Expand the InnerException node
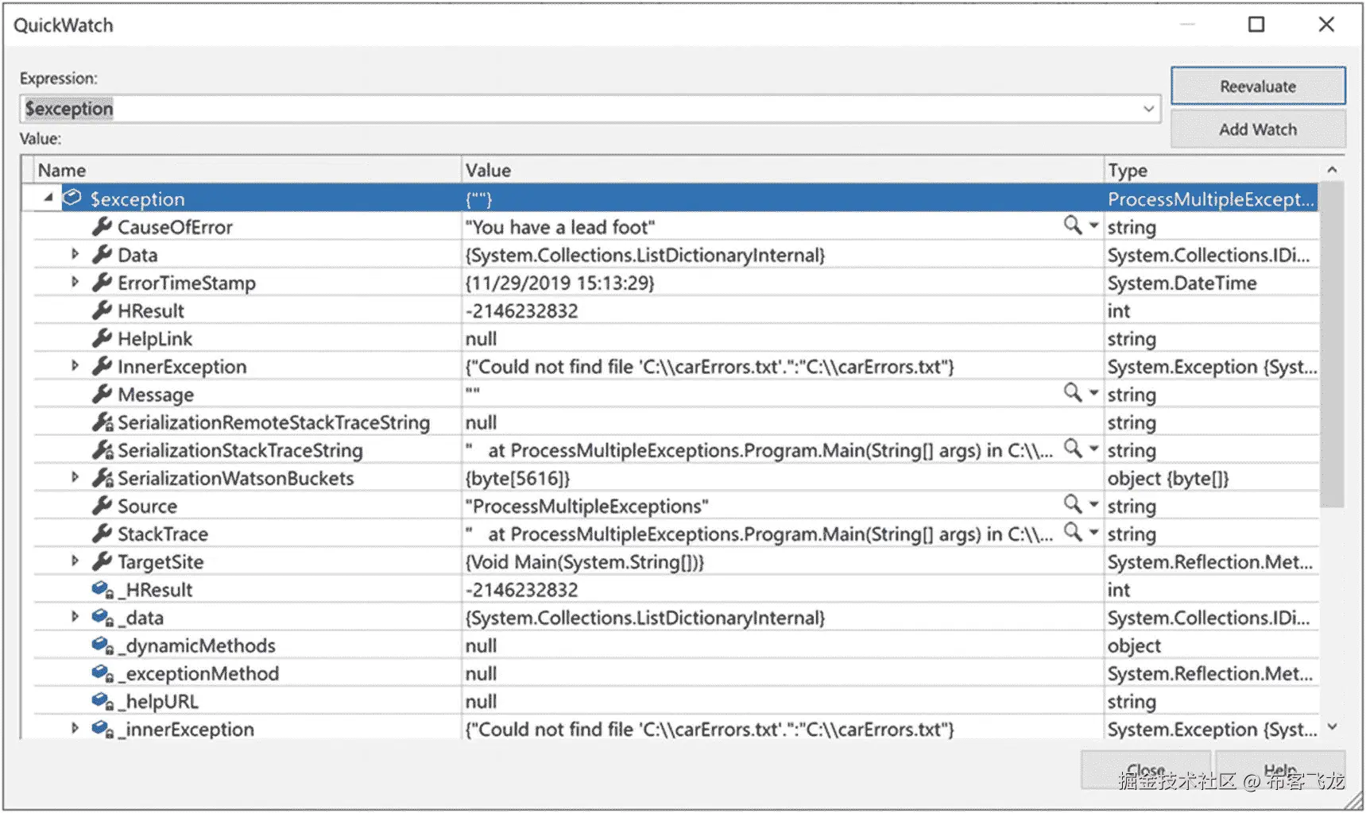 click(75, 366)
